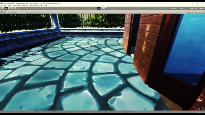The width and height of the screenshot is (205, 115).
Task: Expand the Free Aspect resolution dropdown
Action: point(18,13)
